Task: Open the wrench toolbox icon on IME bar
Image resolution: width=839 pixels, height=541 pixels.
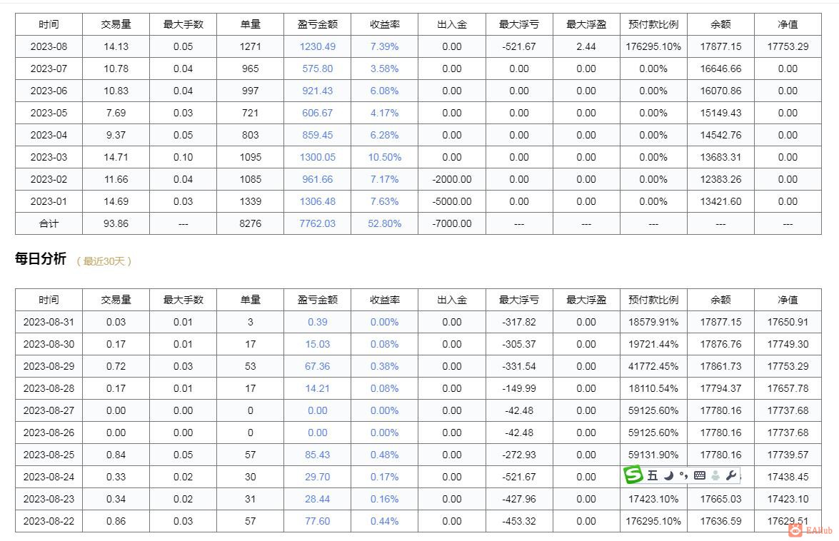Action: (731, 475)
